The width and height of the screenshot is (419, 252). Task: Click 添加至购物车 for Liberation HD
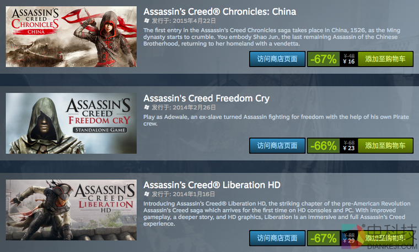(x=385, y=238)
